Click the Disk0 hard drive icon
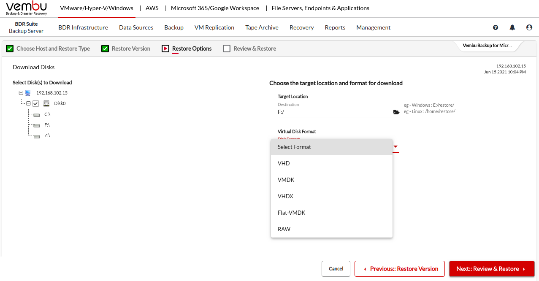The width and height of the screenshot is (539, 281). (x=46, y=103)
